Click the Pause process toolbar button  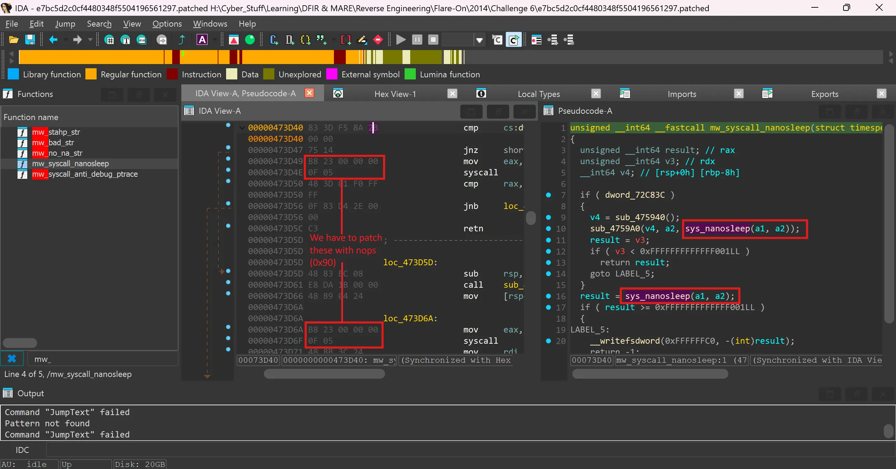click(x=417, y=40)
